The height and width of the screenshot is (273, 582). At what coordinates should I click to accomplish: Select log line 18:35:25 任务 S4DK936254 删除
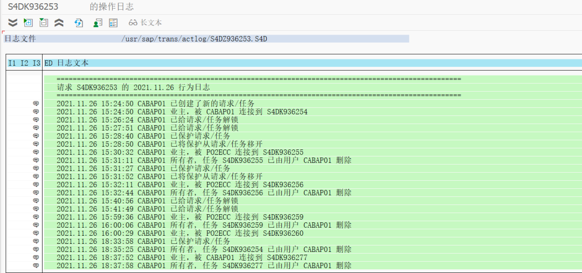pyautogui.click(x=204, y=249)
